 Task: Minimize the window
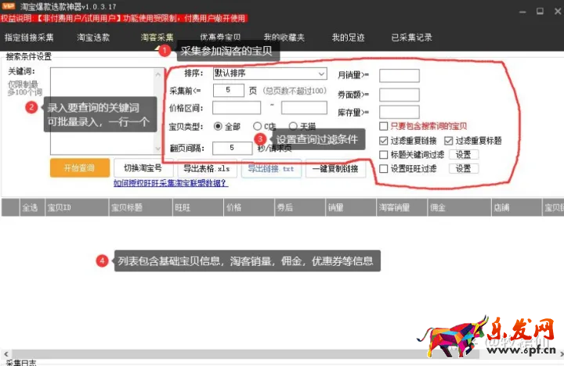(522, 12)
